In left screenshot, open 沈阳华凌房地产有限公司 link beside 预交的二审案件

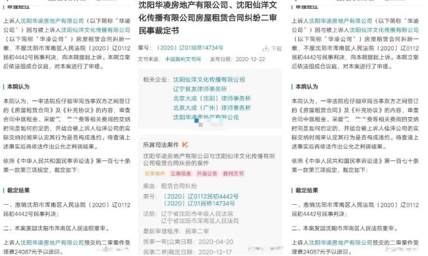[x=52, y=242]
